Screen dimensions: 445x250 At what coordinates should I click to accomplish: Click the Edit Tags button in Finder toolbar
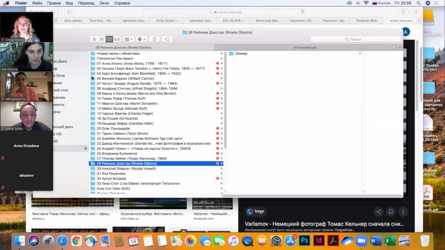pos(167,39)
